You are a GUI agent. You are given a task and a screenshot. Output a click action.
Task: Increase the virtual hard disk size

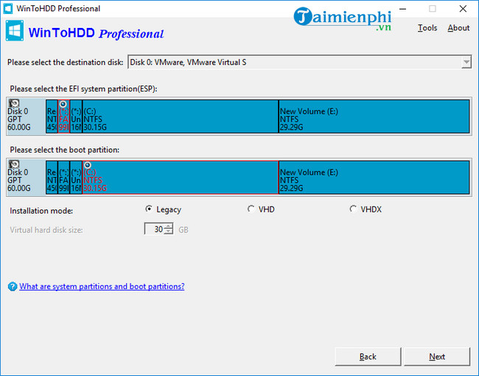[169, 226]
